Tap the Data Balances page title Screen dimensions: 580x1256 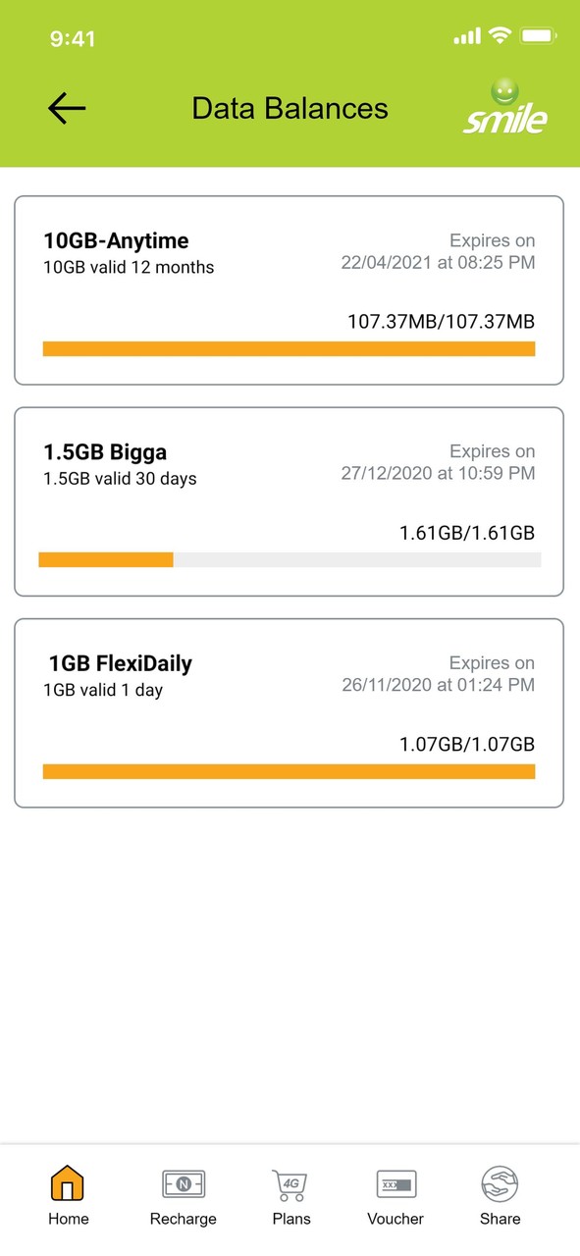click(290, 108)
